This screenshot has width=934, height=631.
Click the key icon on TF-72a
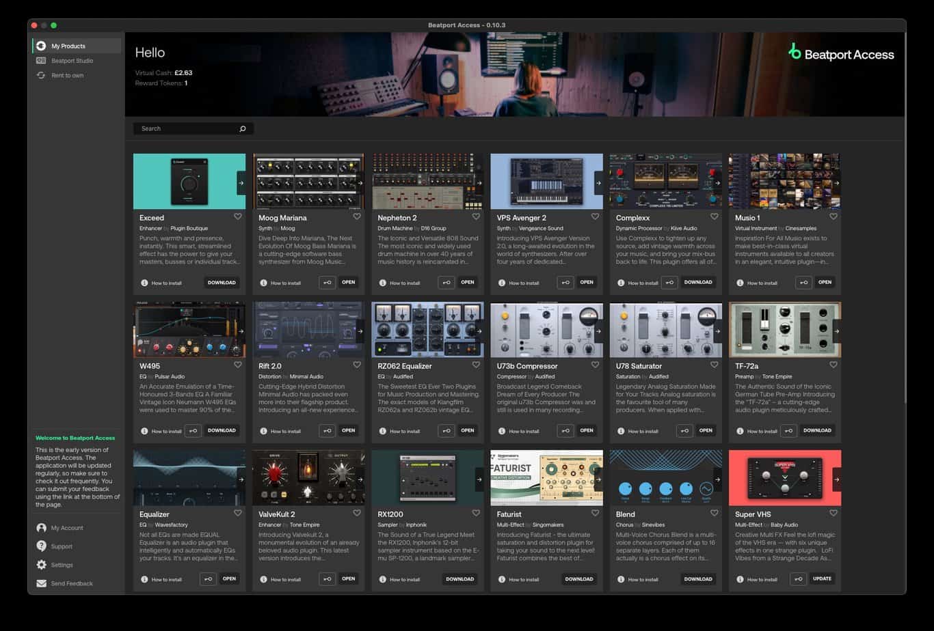click(788, 430)
